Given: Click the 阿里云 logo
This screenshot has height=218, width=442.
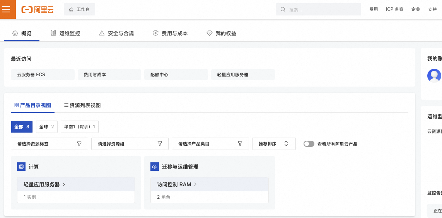Looking at the screenshot, I should tap(38, 10).
